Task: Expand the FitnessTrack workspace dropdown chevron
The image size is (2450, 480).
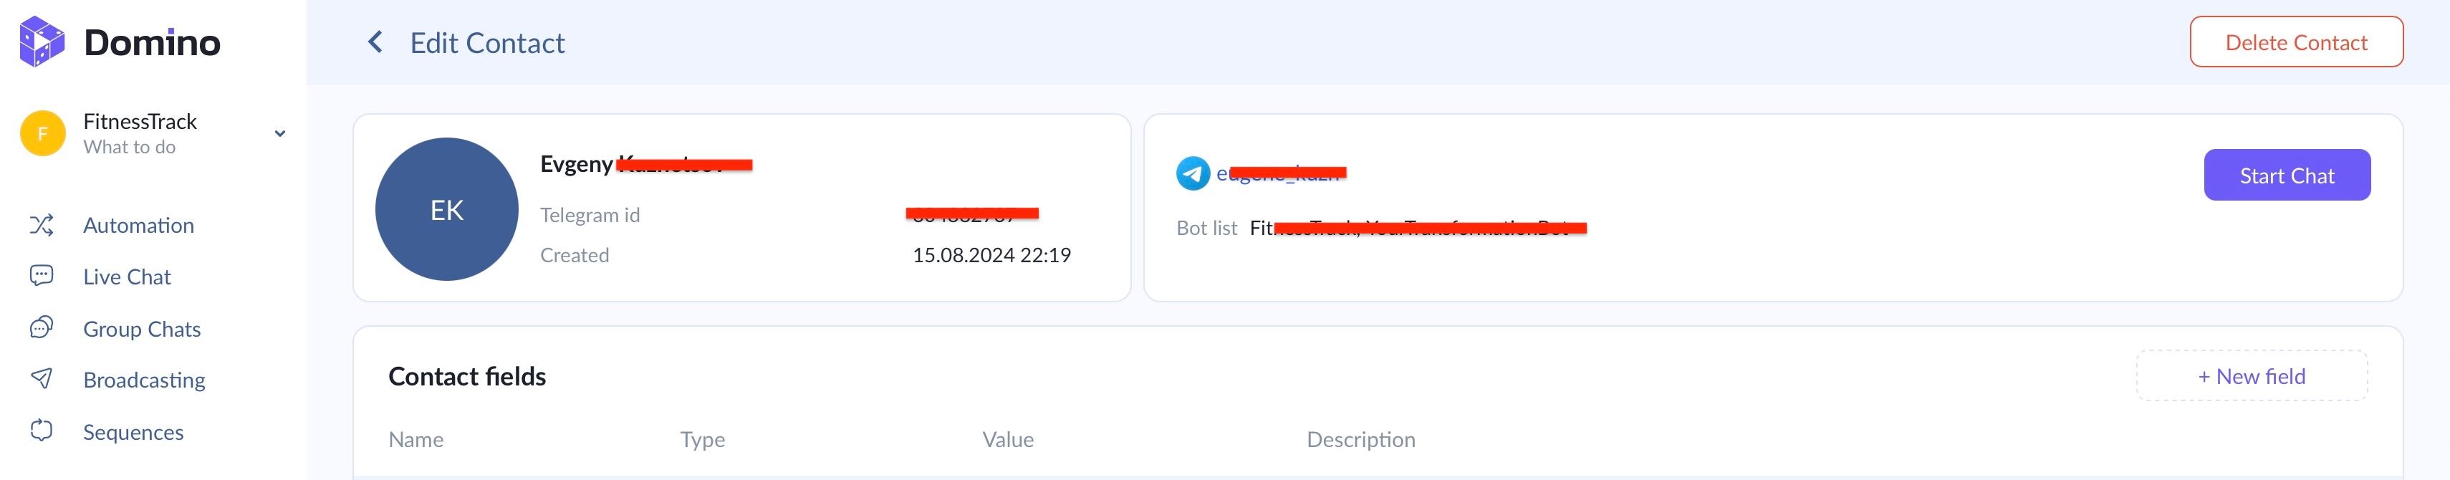Action: 279,133
